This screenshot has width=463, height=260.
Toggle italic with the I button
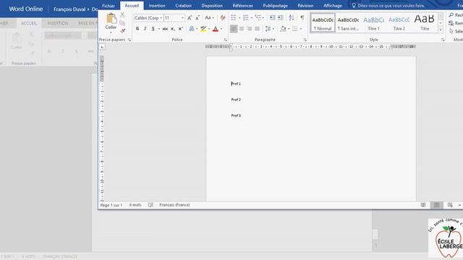(145, 29)
